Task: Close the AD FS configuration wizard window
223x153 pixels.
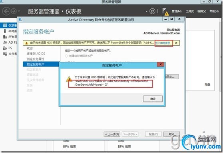Action: click(x=179, y=19)
